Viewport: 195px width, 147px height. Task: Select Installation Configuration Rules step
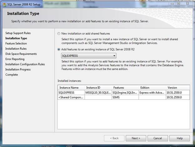pyautogui.click(x=25, y=64)
